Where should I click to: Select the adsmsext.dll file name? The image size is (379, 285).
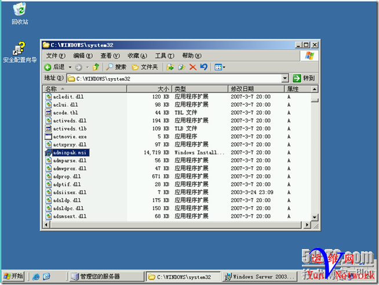point(70,216)
